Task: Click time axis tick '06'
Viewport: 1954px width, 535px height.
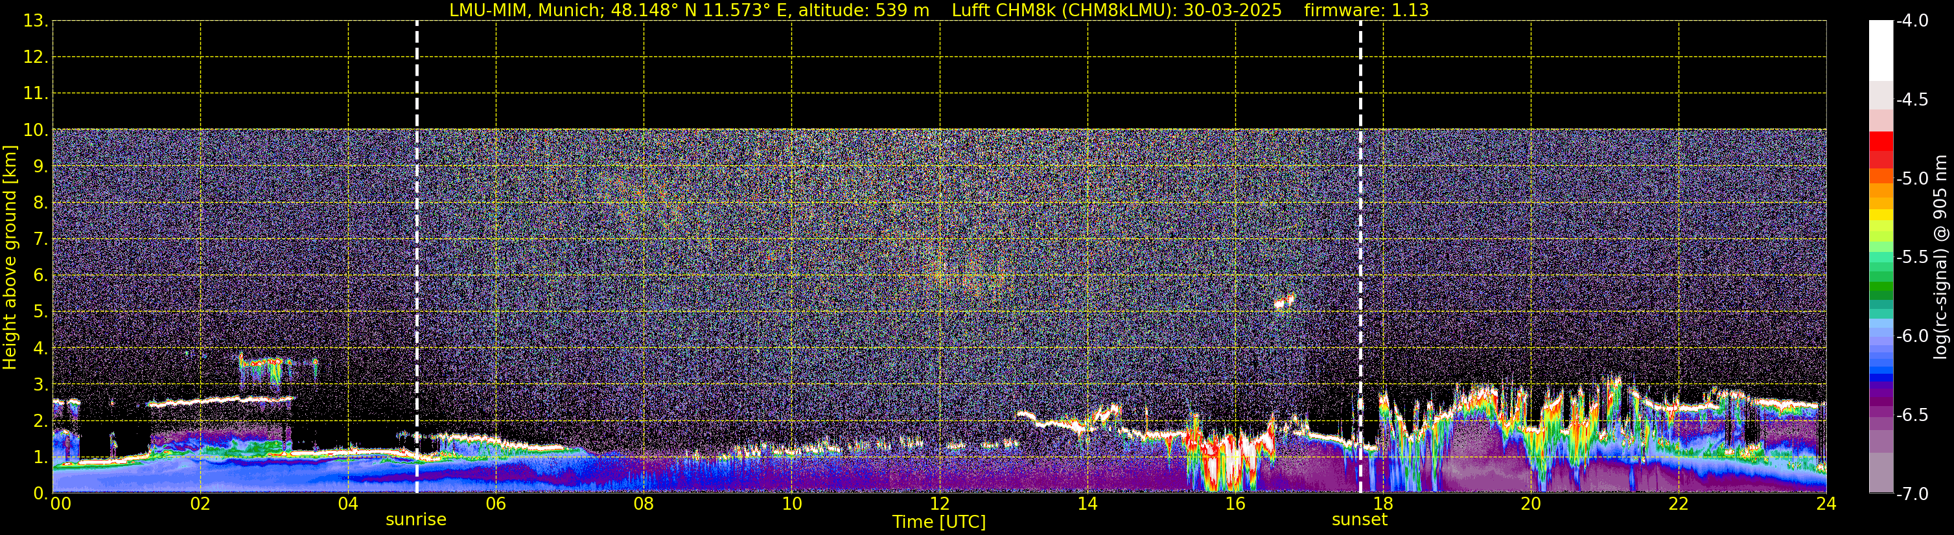Action: click(496, 504)
